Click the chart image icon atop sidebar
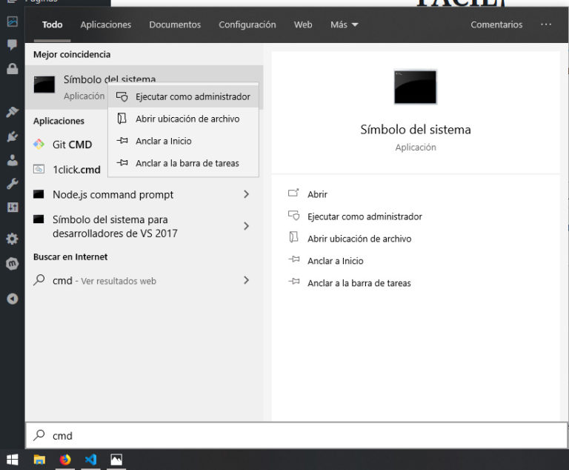The image size is (569, 470). click(x=13, y=21)
